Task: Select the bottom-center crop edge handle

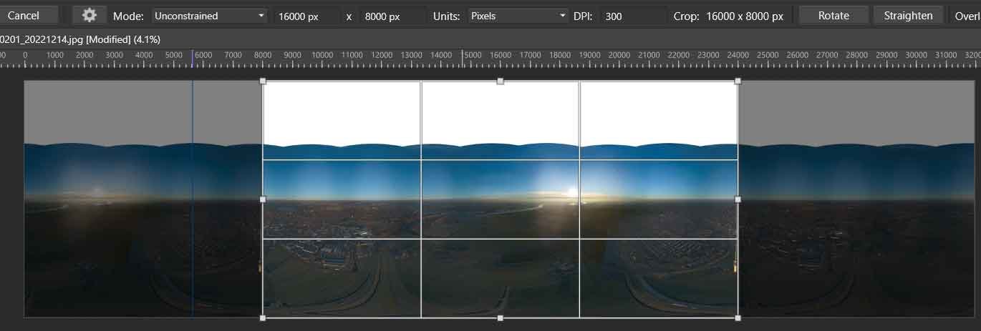Action: click(500, 317)
